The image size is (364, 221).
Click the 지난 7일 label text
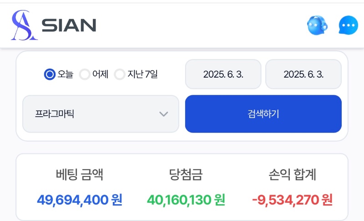click(x=142, y=74)
